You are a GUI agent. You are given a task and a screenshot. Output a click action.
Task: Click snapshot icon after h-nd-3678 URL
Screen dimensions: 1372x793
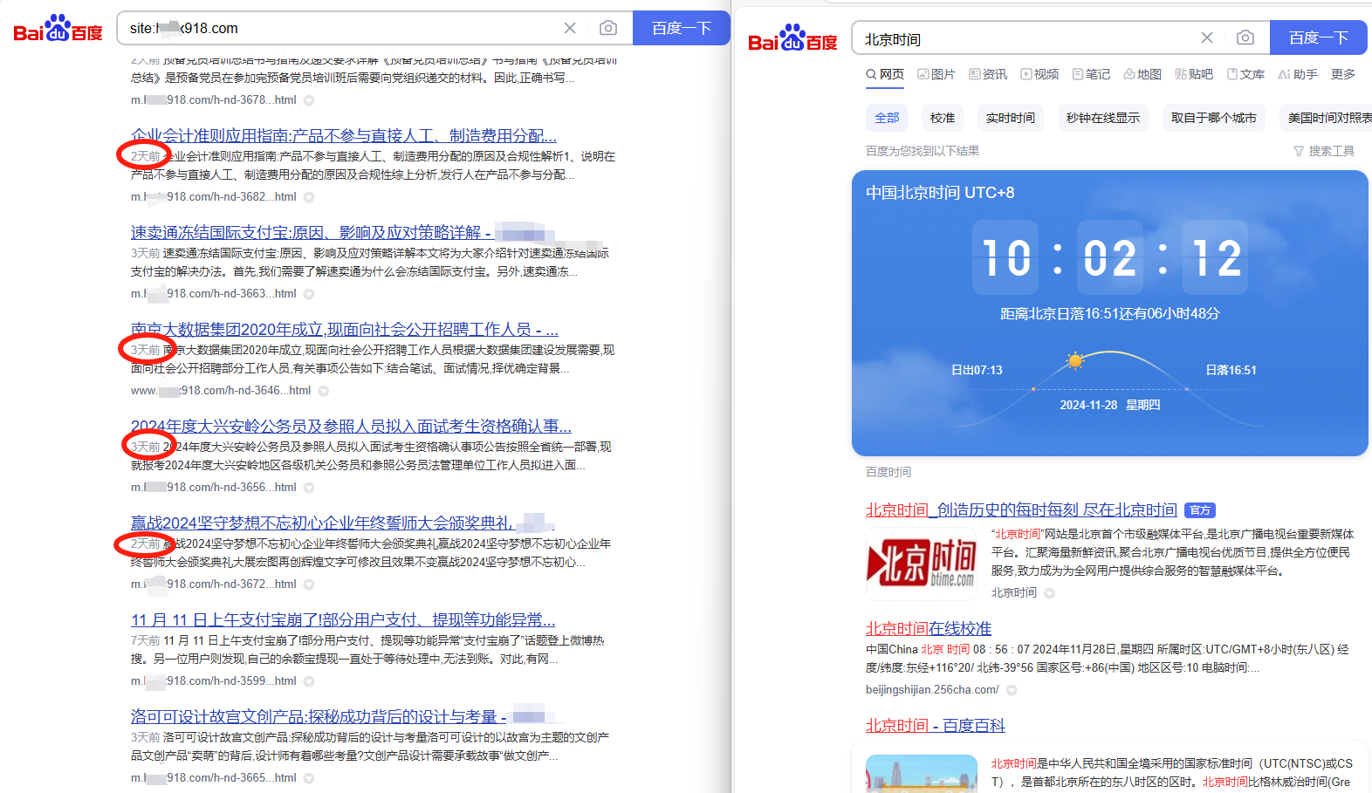(309, 100)
